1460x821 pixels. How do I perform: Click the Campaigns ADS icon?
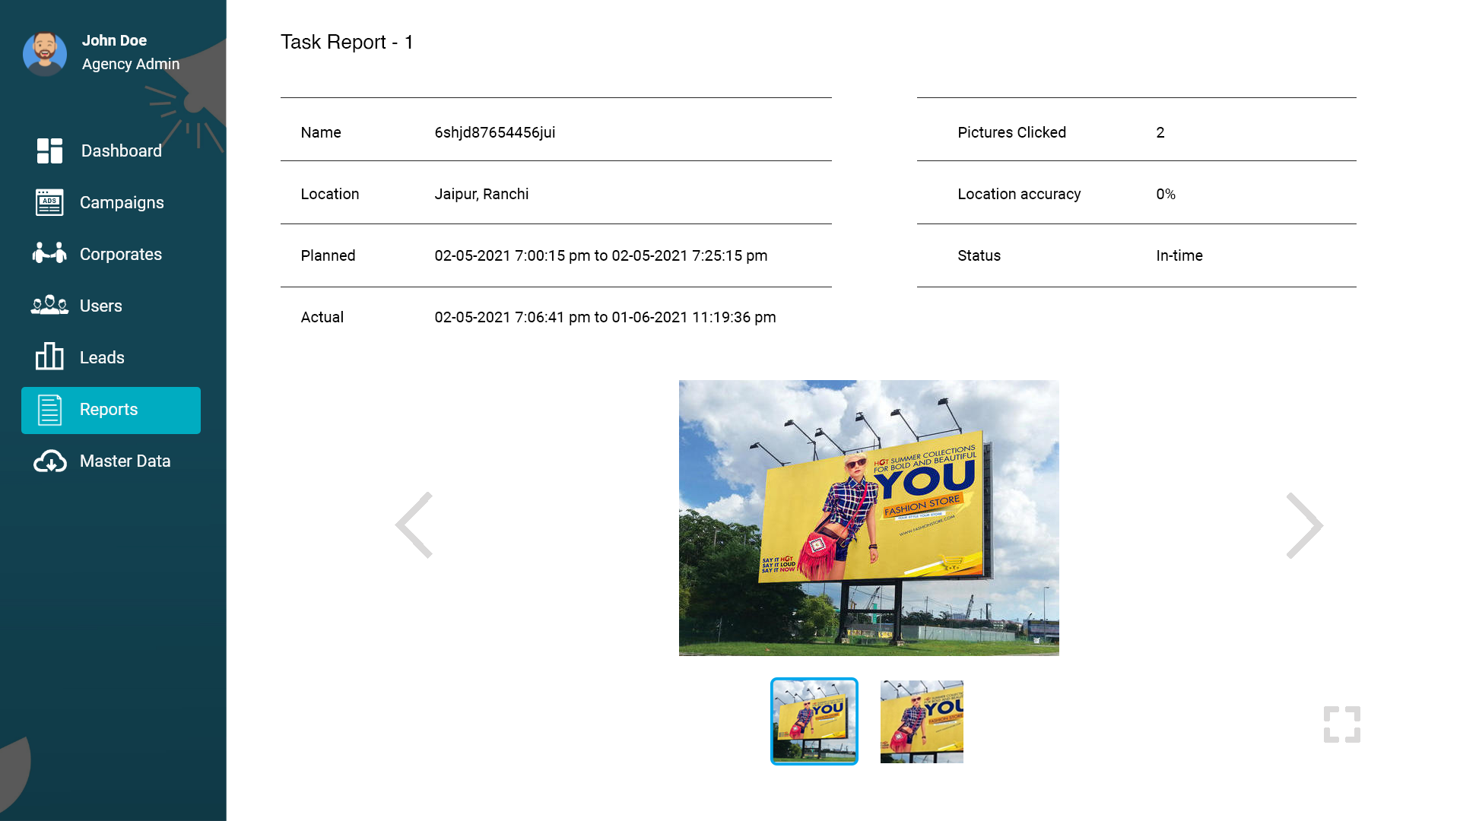click(x=49, y=202)
